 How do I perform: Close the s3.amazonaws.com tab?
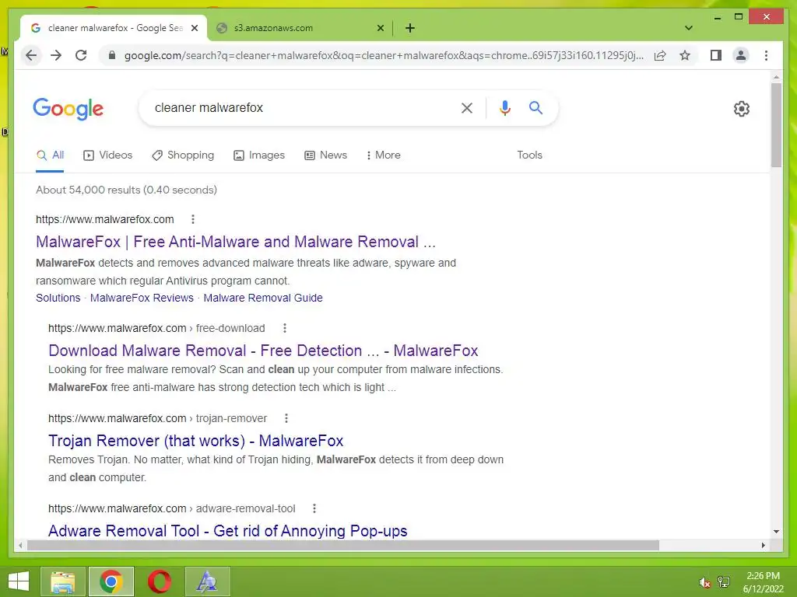[380, 28]
